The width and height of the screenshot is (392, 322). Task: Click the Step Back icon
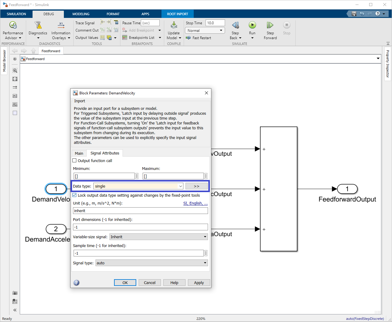[x=235, y=25]
